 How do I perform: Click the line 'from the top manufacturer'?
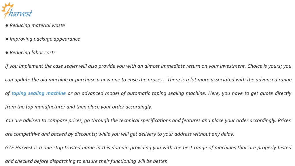78,107
